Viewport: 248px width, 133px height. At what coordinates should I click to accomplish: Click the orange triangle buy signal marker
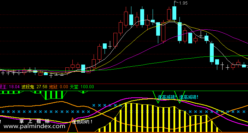pos(72,125)
